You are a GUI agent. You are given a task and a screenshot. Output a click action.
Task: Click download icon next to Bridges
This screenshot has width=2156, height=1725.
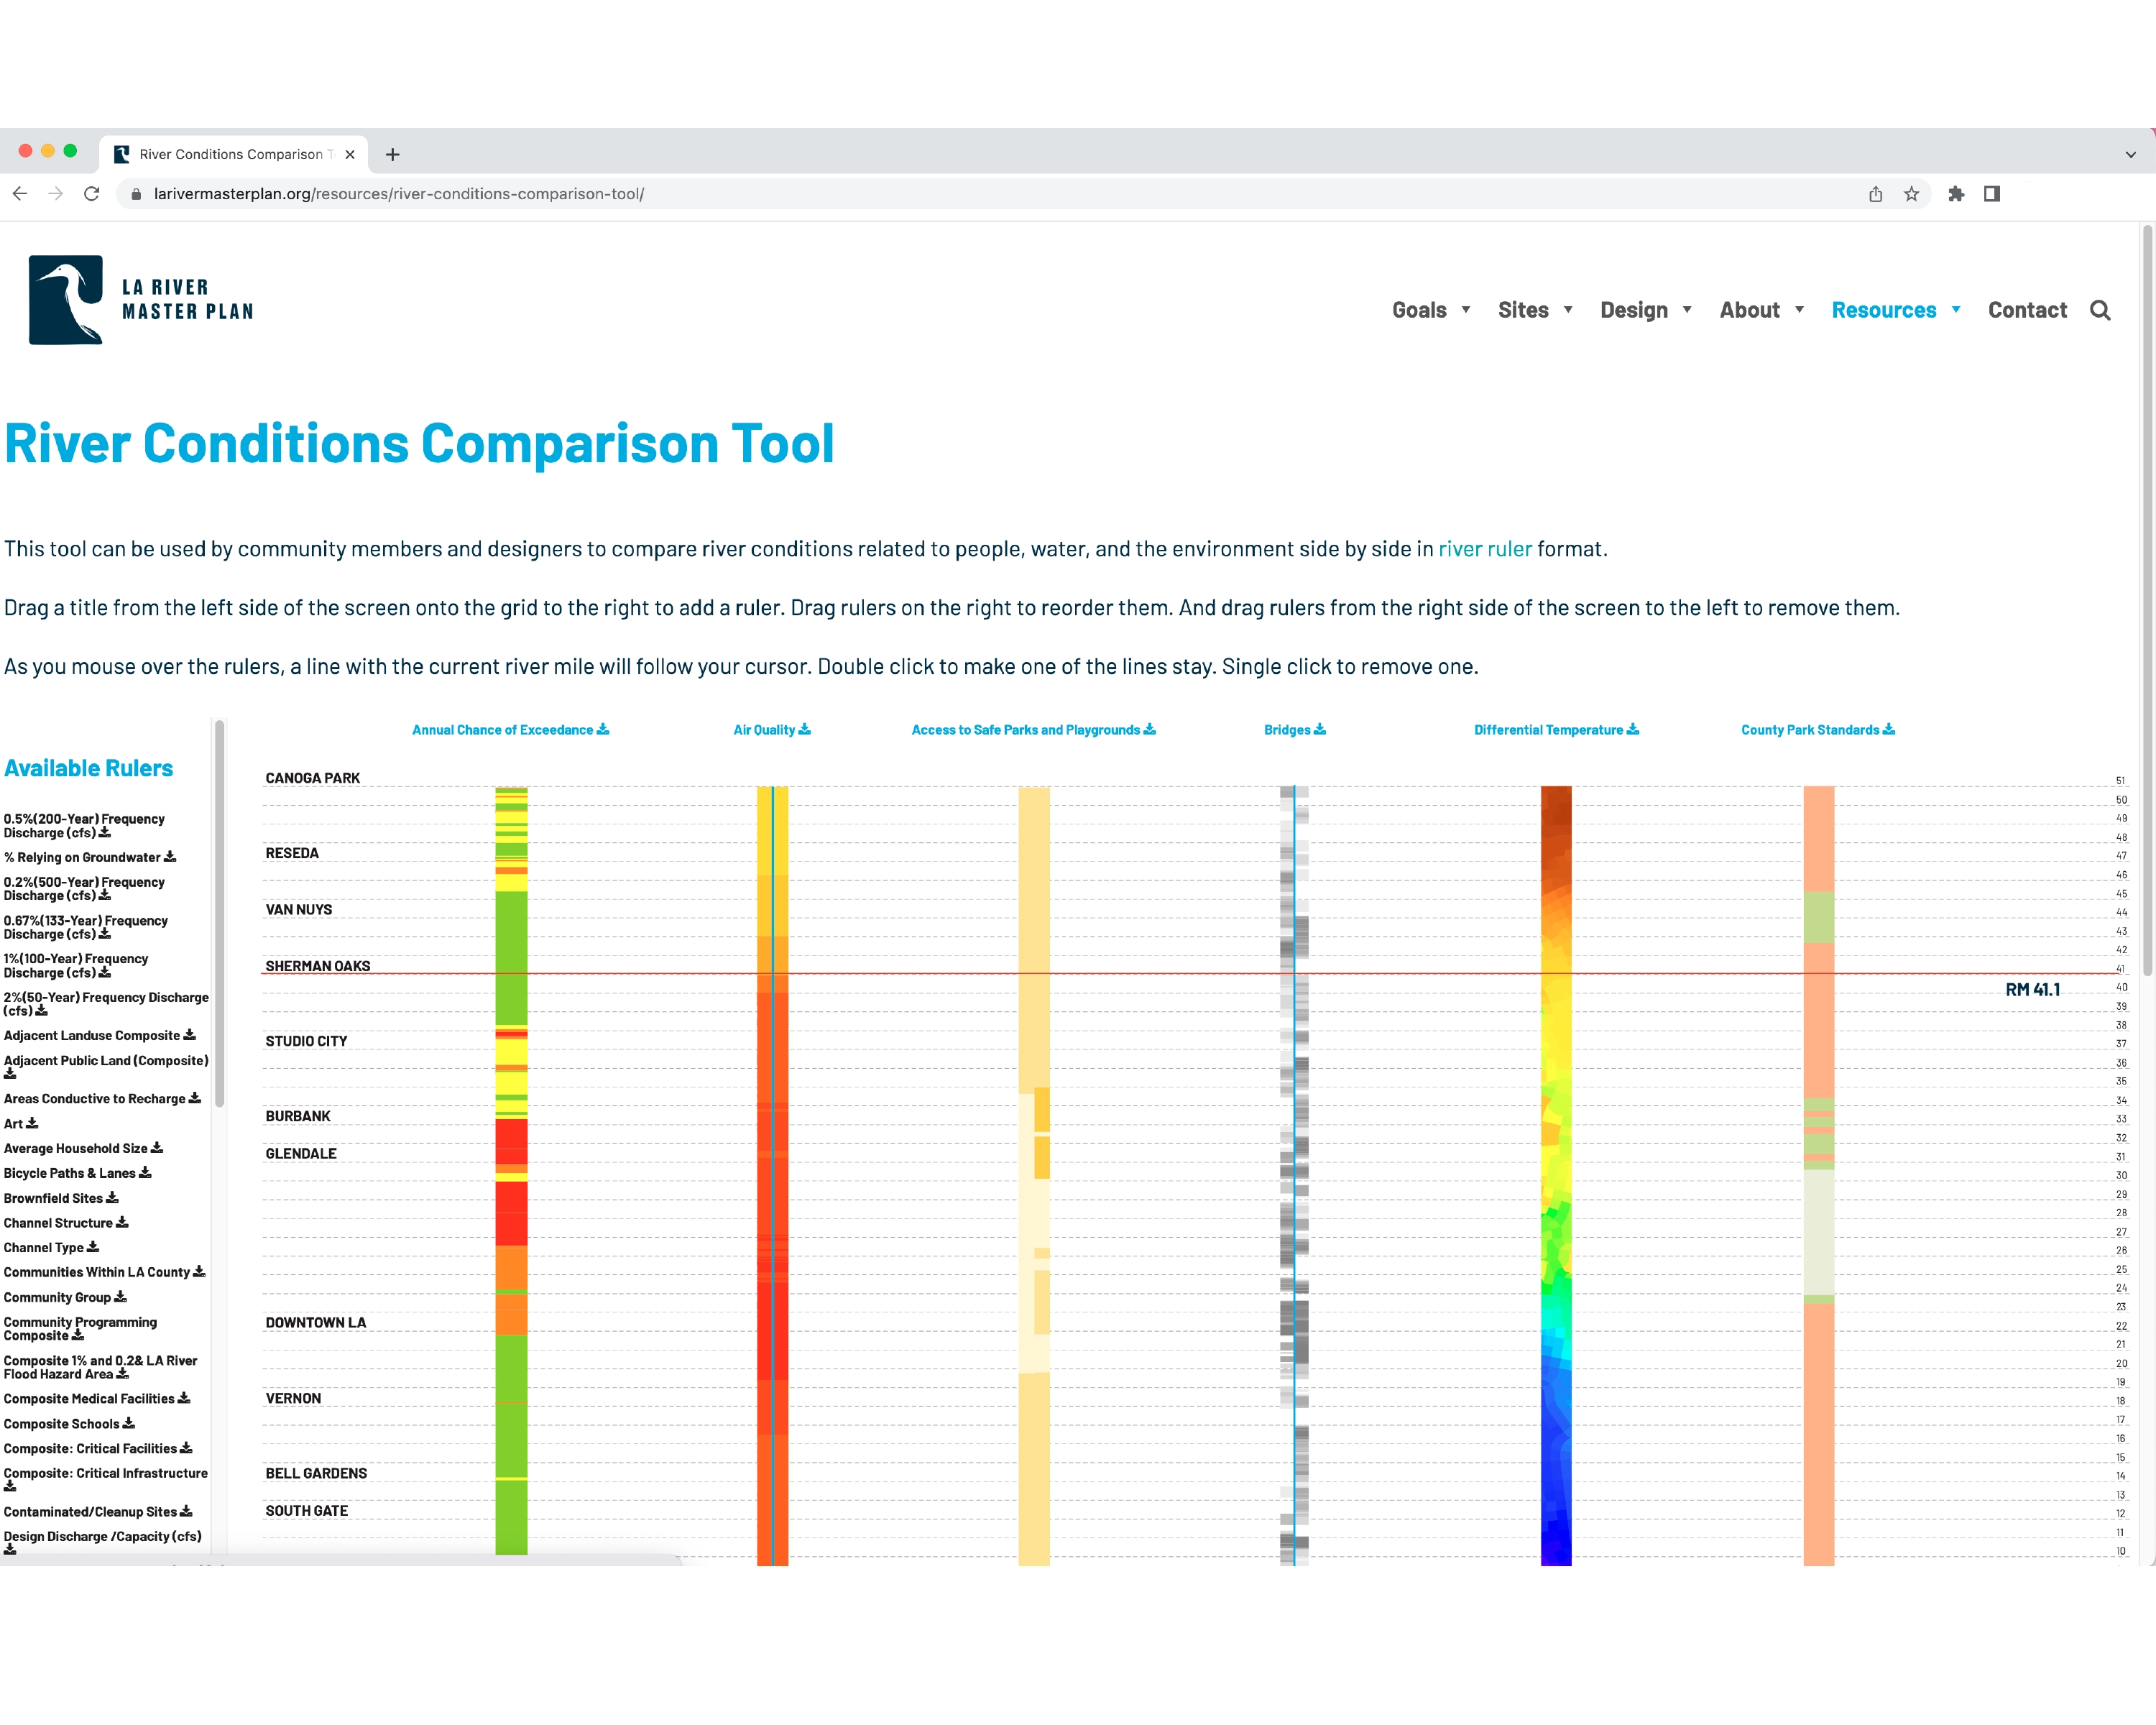click(1320, 730)
